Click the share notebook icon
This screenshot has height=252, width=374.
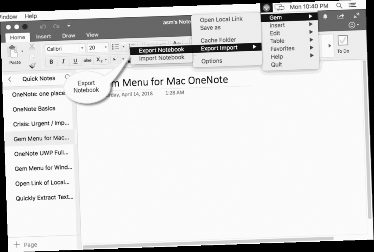pos(340,16)
